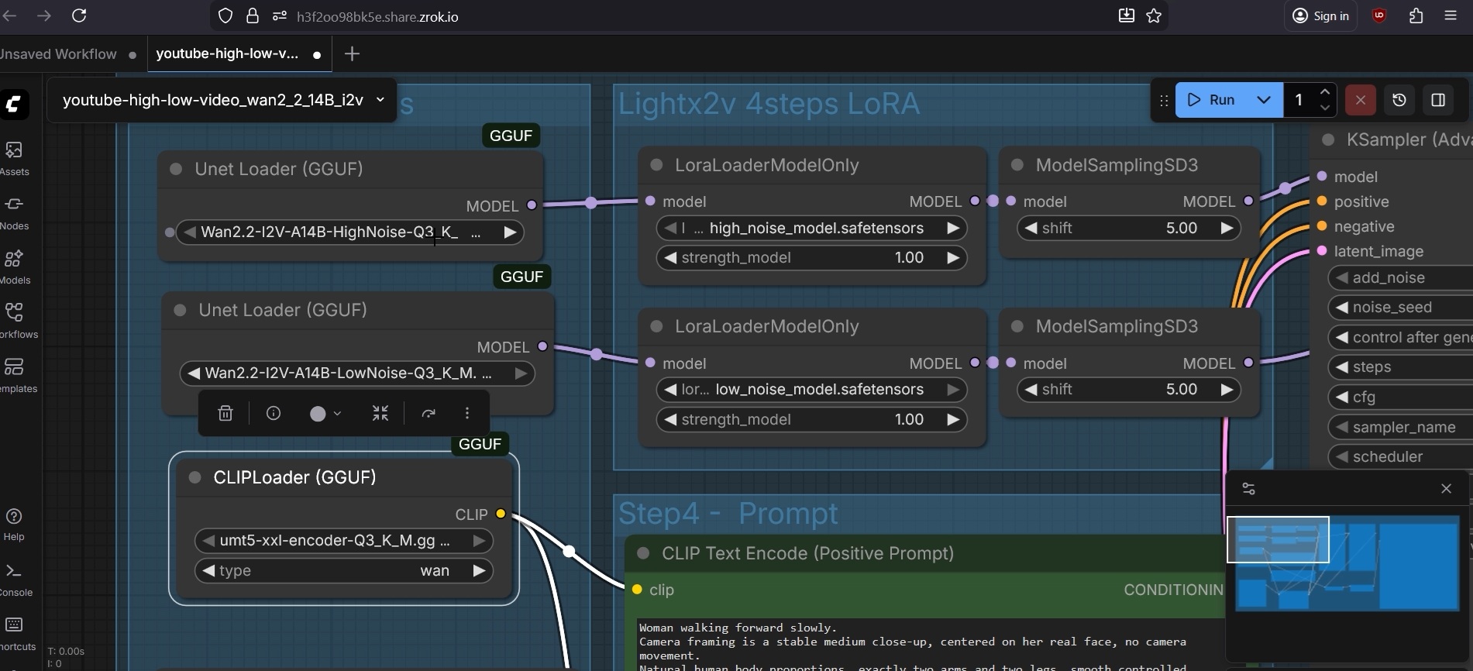The height and width of the screenshot is (671, 1473).
Task: Expand the Run button dropdown arrow
Action: pos(1264,100)
